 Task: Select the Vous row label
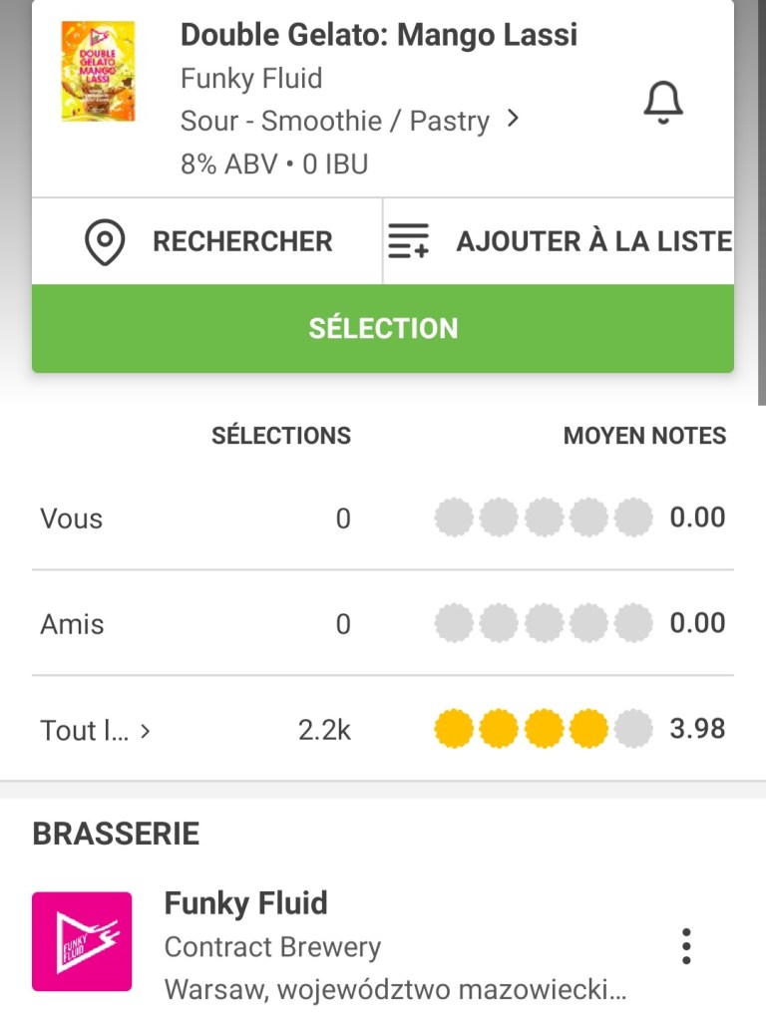(x=71, y=518)
